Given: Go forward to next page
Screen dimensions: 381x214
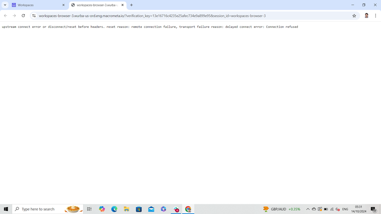Looking at the screenshot, I should click(14, 16).
